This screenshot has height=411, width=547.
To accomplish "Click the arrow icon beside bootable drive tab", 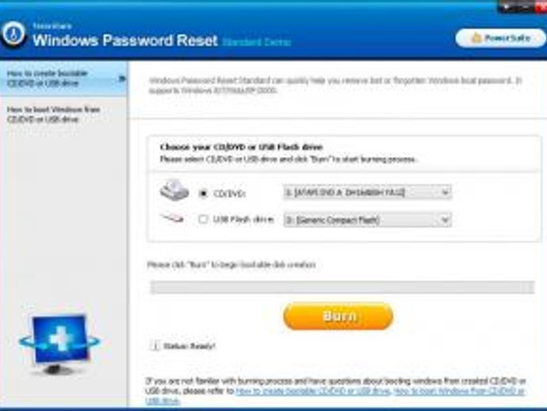I will [122, 79].
